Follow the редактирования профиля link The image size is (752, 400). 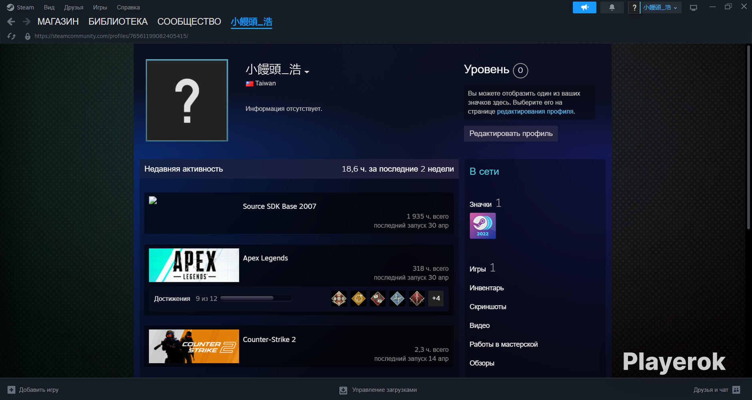coord(535,112)
